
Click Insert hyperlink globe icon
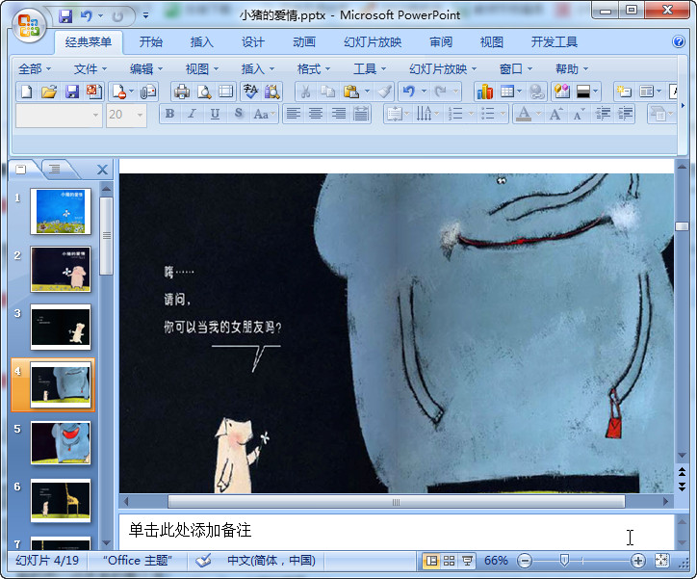click(x=537, y=92)
